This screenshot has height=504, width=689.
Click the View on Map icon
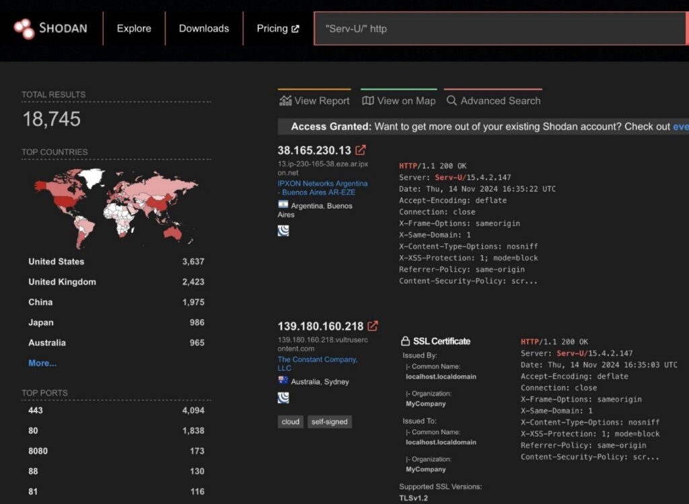pyautogui.click(x=368, y=101)
